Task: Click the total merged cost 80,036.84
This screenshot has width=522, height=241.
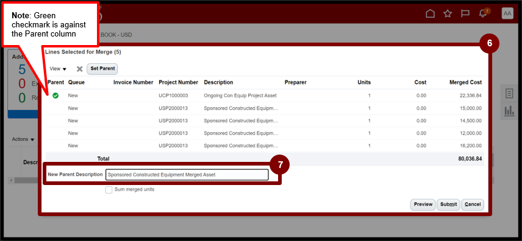Action: click(470, 159)
